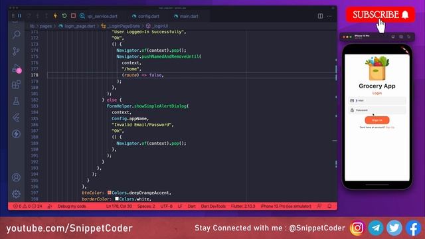The width and height of the screenshot is (425, 239).
Task: Change LF end of line sequence
Action: (180, 206)
